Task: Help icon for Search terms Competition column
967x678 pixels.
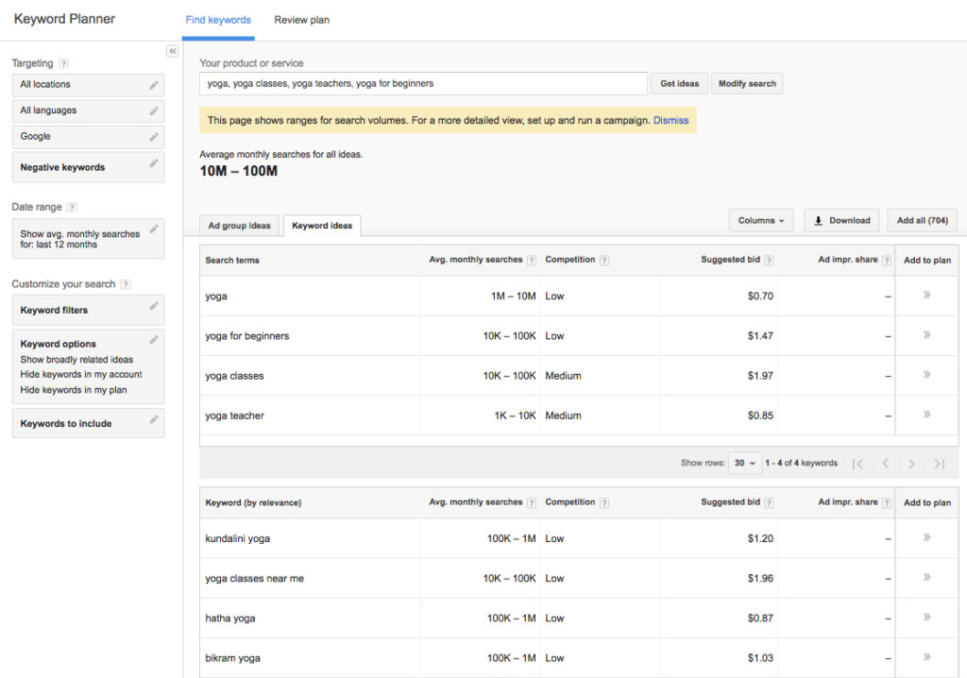Action: [604, 261]
